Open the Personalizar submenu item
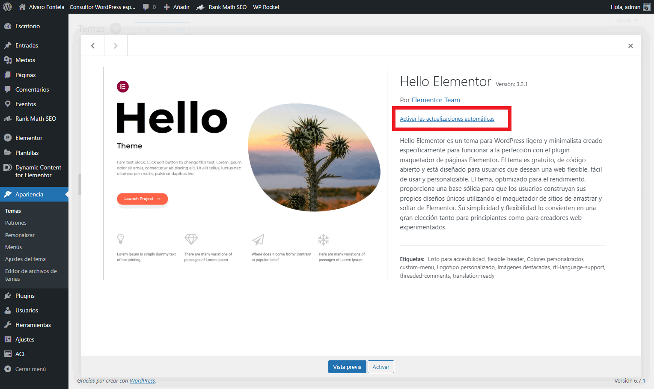Image resolution: width=654 pixels, height=389 pixels. pos(20,235)
